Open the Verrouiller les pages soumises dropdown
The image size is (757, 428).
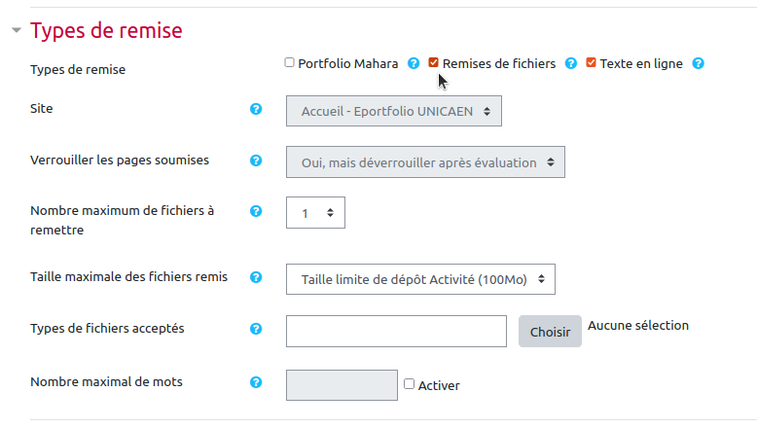pos(425,162)
